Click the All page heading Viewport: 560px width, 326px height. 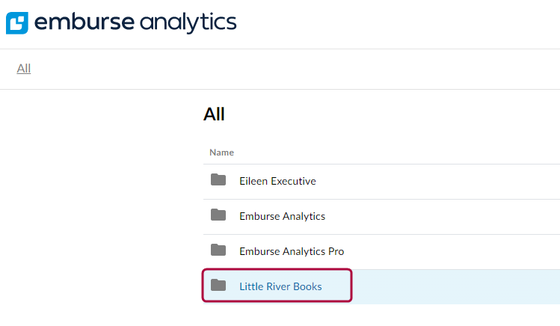tap(214, 114)
